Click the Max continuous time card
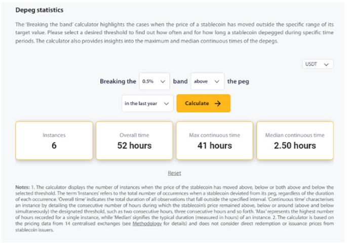The width and height of the screenshot is (347, 246). [215, 140]
